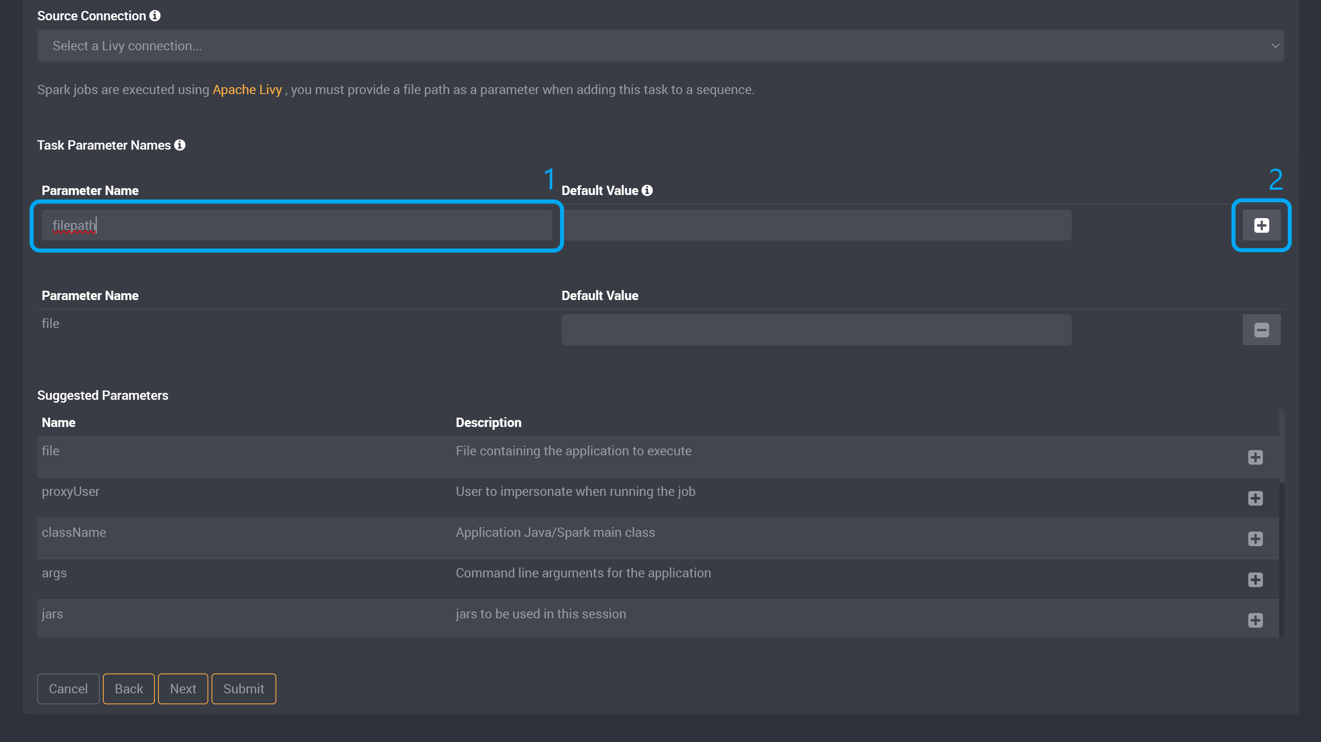
Task: Click the Task Parameter Names info icon
Action: (180, 145)
